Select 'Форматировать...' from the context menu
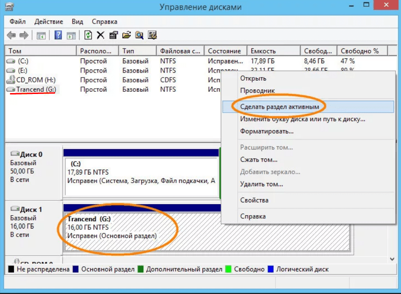The image size is (401, 294). click(x=267, y=131)
